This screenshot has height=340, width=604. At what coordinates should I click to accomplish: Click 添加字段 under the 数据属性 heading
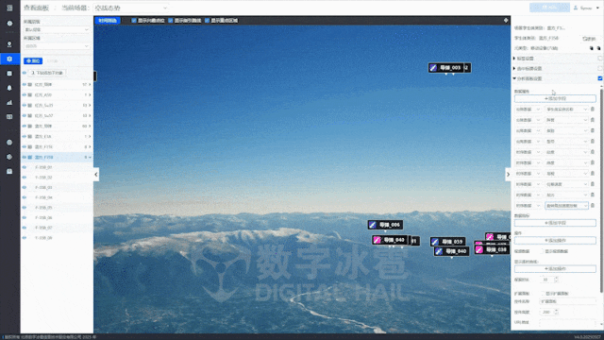(x=555, y=98)
